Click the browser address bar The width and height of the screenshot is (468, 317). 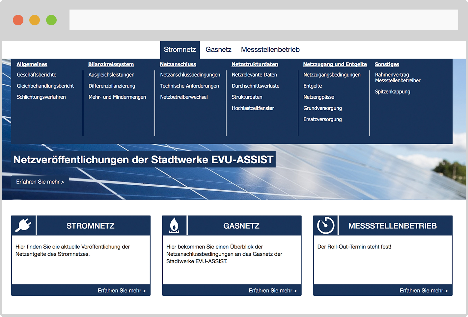[x=263, y=20]
